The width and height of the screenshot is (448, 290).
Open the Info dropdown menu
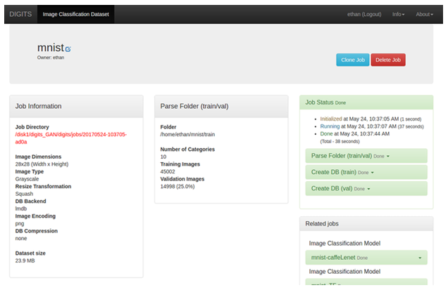(398, 14)
